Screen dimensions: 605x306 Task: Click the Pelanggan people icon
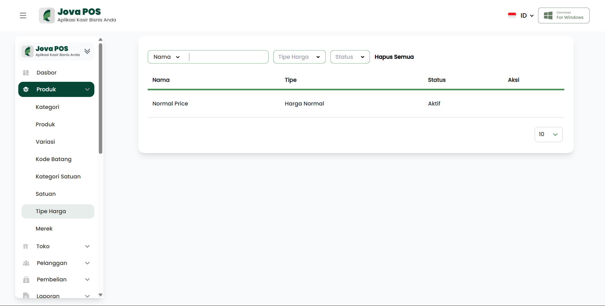(26, 263)
